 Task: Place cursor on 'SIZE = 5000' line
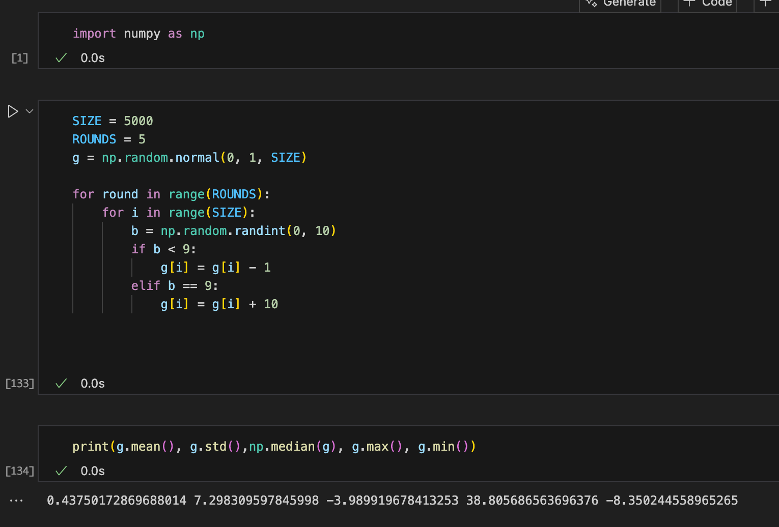pos(113,121)
